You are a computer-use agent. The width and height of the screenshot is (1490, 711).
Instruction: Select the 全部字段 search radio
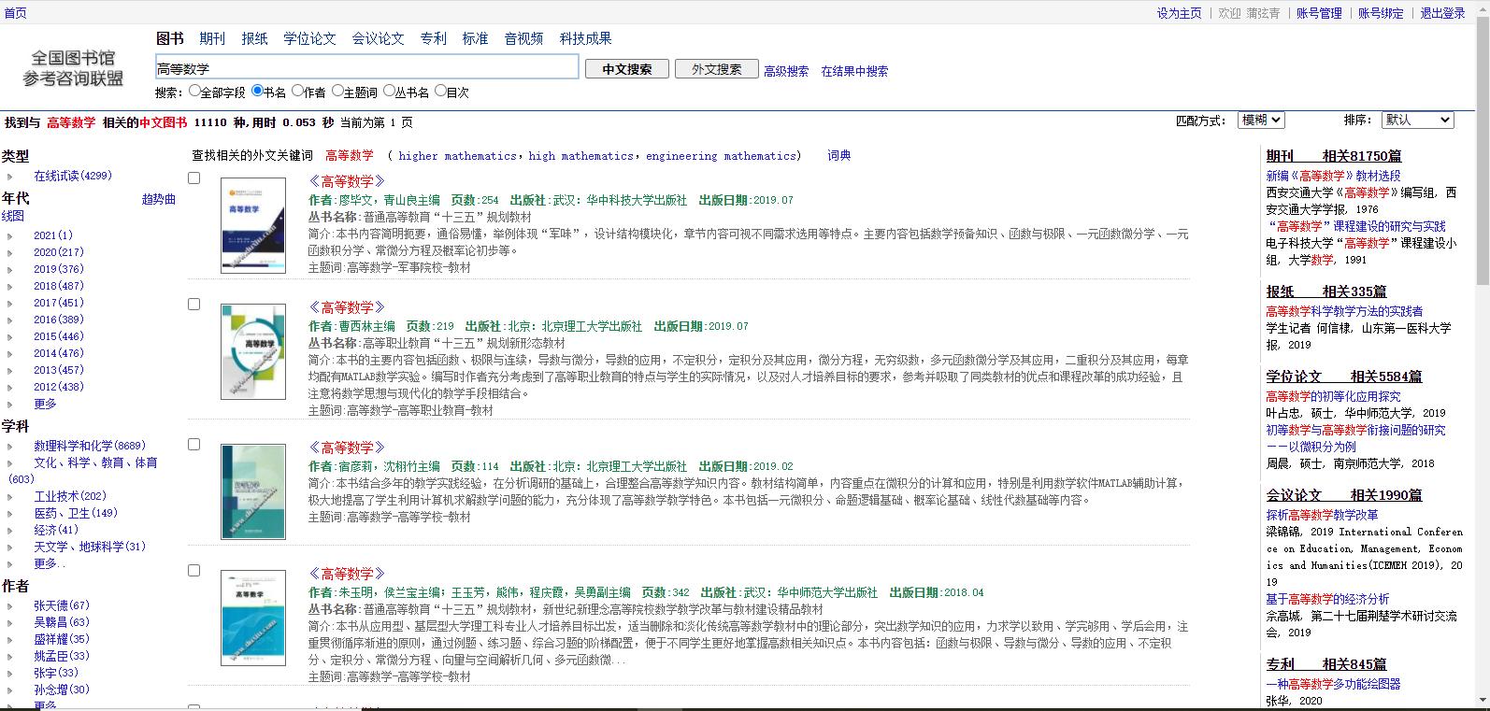pos(194,92)
